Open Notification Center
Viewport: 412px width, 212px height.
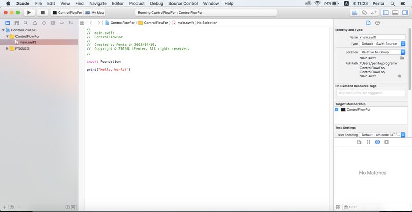coord(402,4)
